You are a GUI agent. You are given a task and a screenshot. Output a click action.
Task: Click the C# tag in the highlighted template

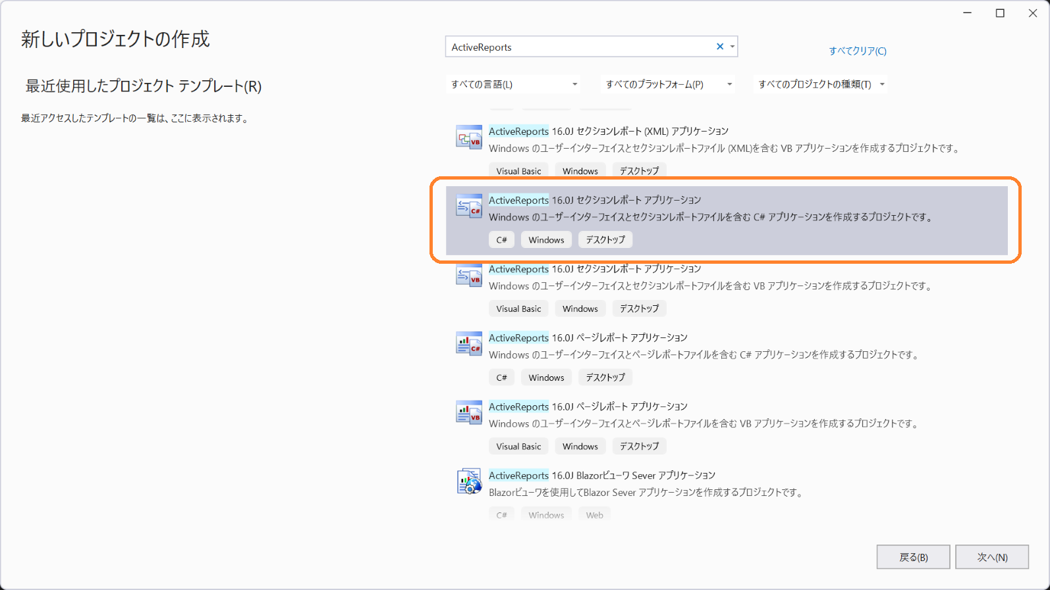click(501, 240)
